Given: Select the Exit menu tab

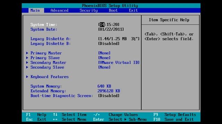Looking at the screenshot, I should coord(133,10).
